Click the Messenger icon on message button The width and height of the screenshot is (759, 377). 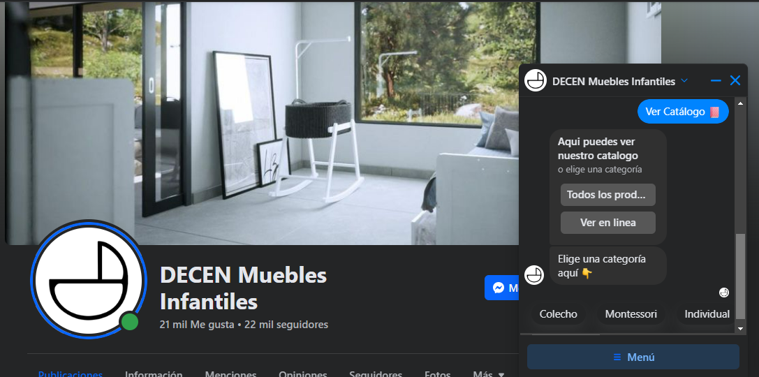(499, 288)
